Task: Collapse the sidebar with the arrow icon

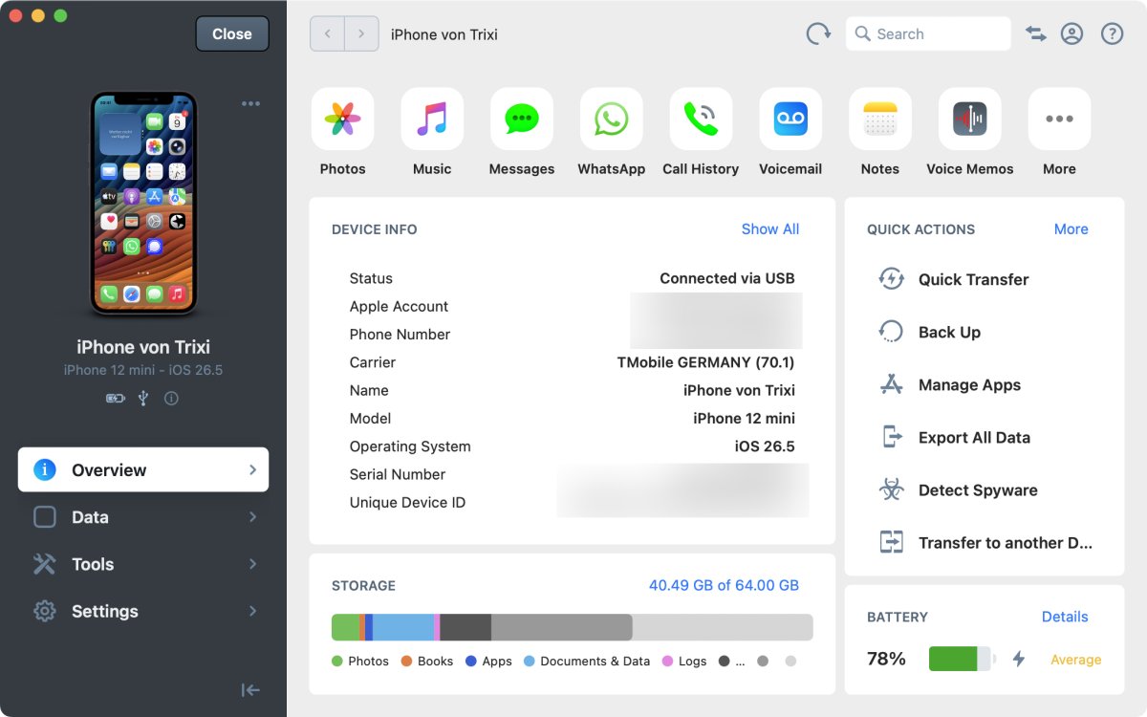Action: click(x=250, y=690)
